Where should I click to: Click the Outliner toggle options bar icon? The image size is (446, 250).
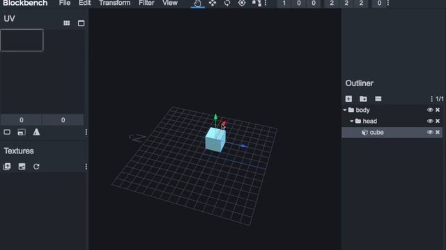pyautogui.click(x=378, y=99)
